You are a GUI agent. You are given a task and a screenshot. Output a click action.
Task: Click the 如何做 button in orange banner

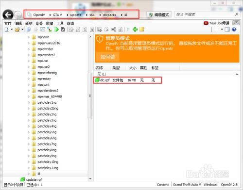[108, 57]
